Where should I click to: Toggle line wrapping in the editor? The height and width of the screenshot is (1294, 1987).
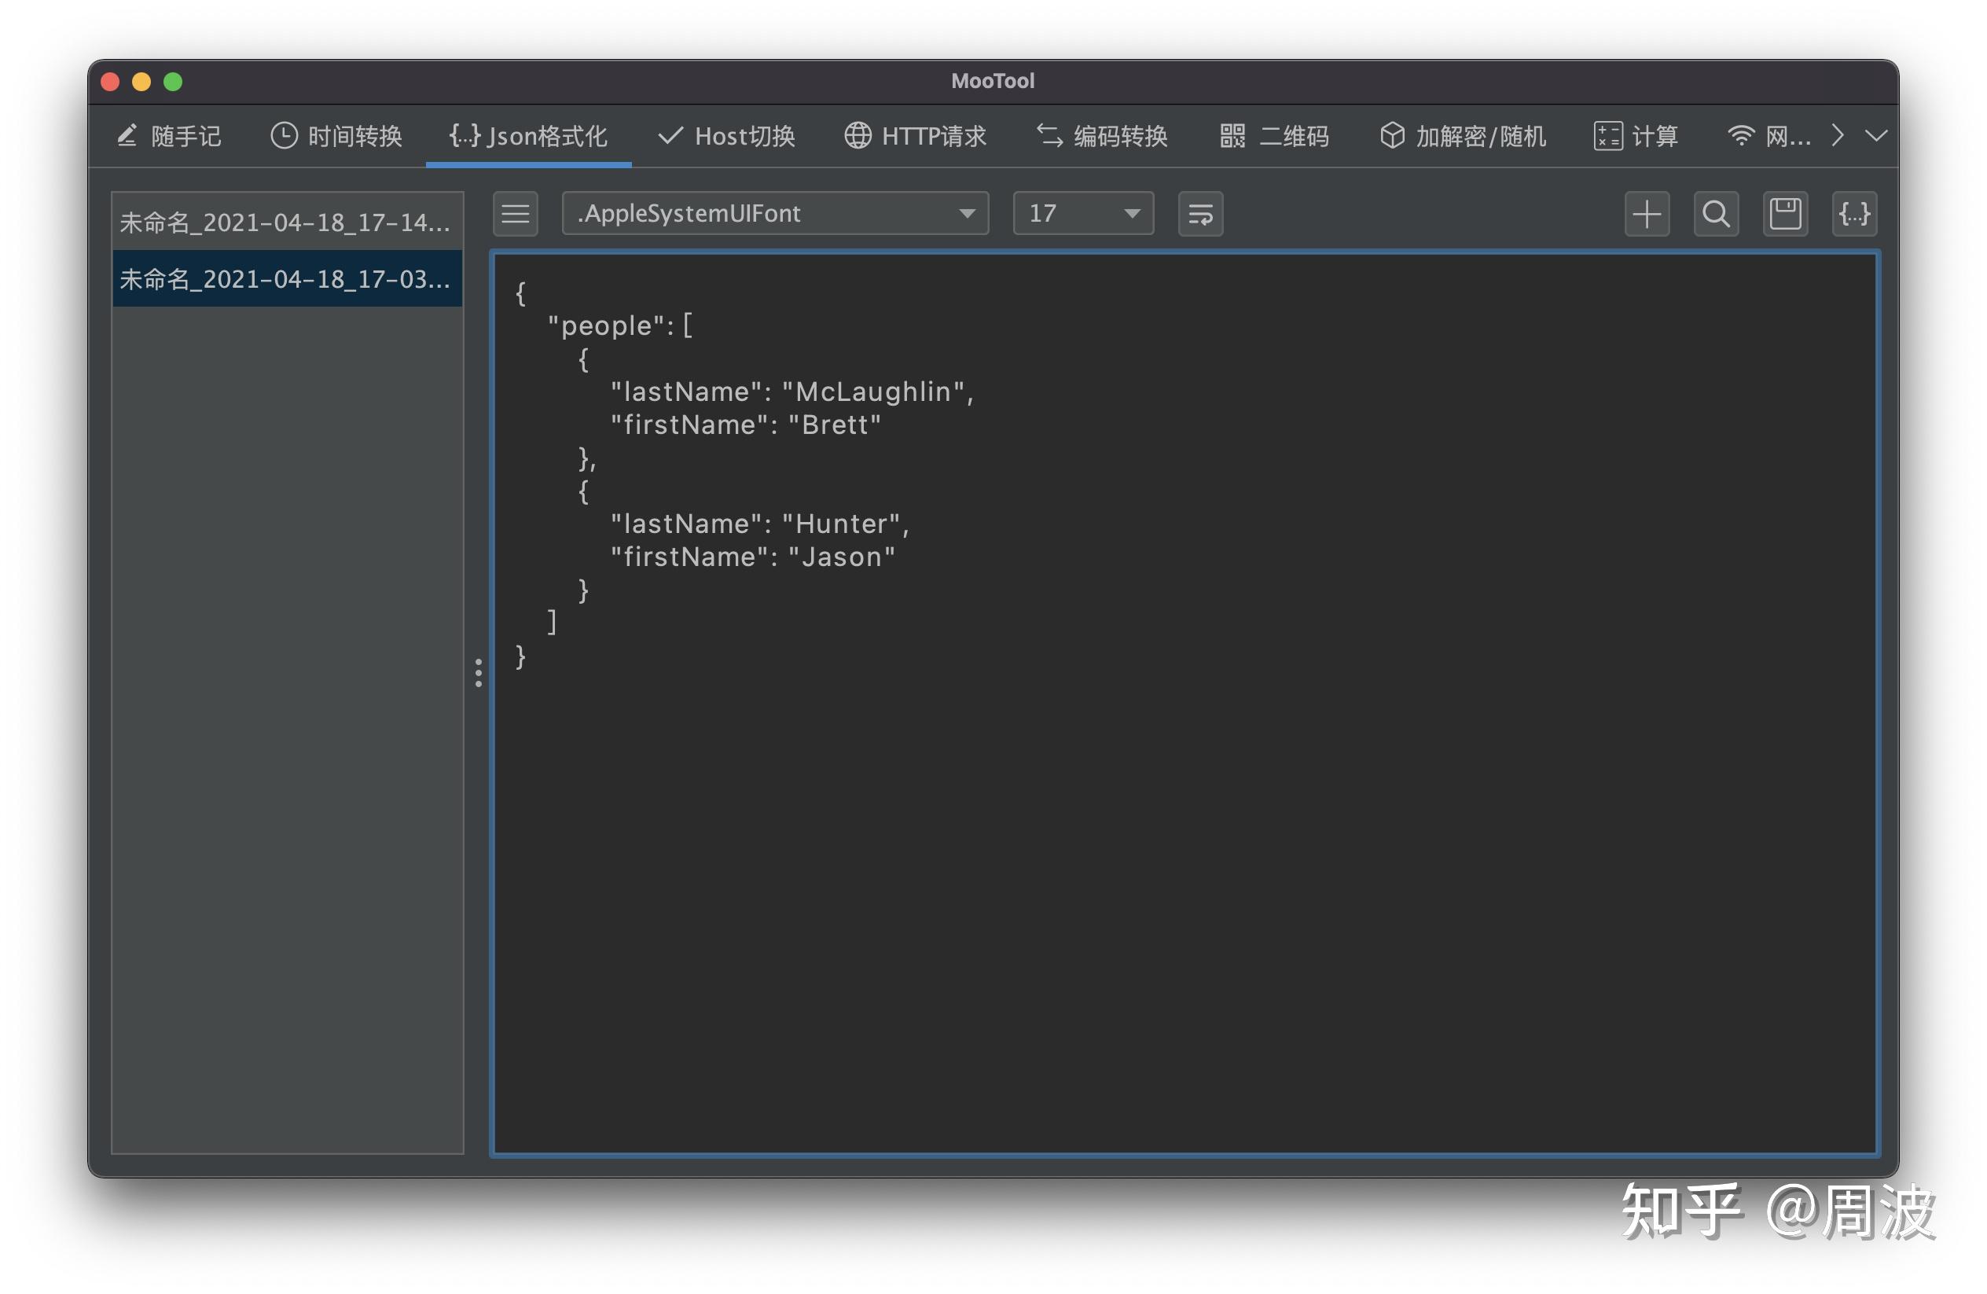click(x=1199, y=215)
